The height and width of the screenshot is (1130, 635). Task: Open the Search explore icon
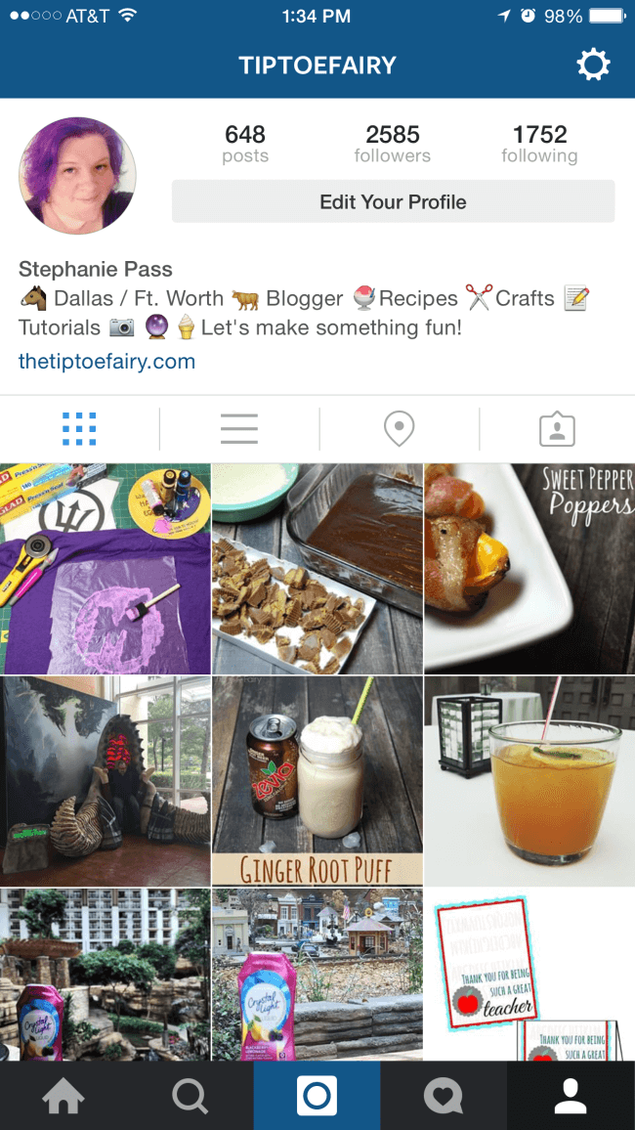(190, 1096)
